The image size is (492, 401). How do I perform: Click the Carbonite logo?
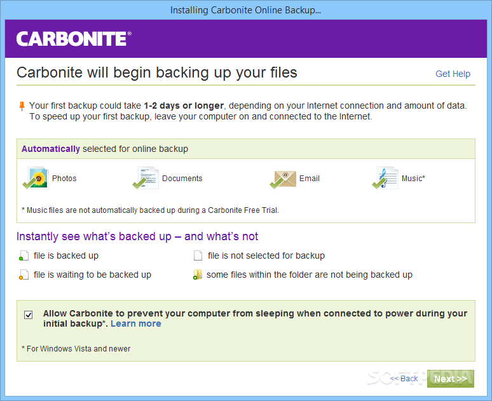(74, 39)
